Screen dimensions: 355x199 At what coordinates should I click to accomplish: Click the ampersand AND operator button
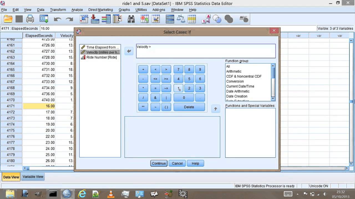click(x=155, y=98)
